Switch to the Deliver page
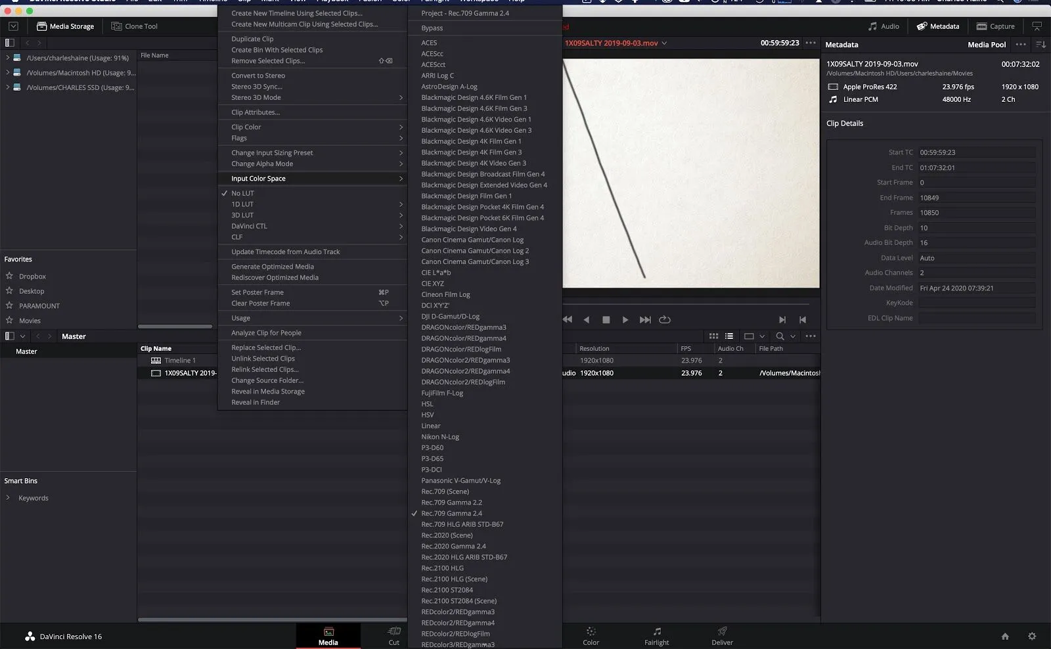 pyautogui.click(x=723, y=636)
